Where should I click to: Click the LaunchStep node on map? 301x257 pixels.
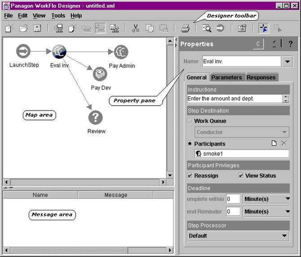pyautogui.click(x=23, y=51)
